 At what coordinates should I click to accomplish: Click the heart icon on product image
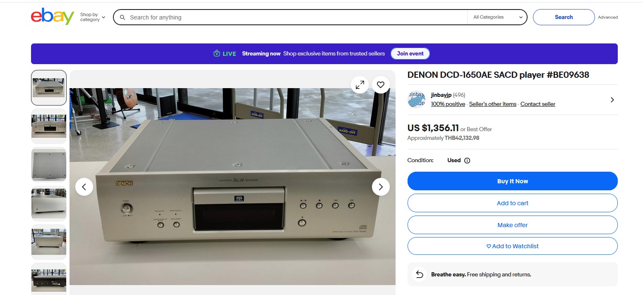coord(381,85)
